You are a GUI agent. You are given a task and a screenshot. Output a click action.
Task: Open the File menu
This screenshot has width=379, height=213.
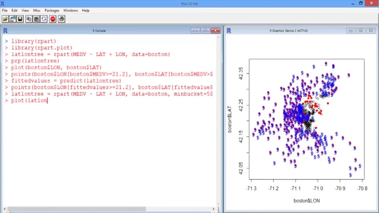tap(5, 10)
